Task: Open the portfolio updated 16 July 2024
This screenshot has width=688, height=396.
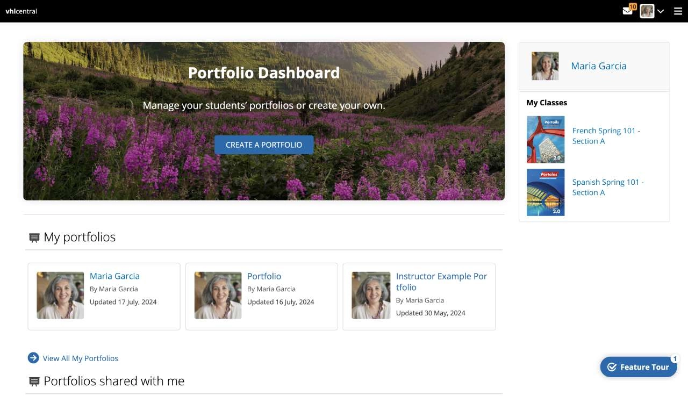Action: [264, 276]
